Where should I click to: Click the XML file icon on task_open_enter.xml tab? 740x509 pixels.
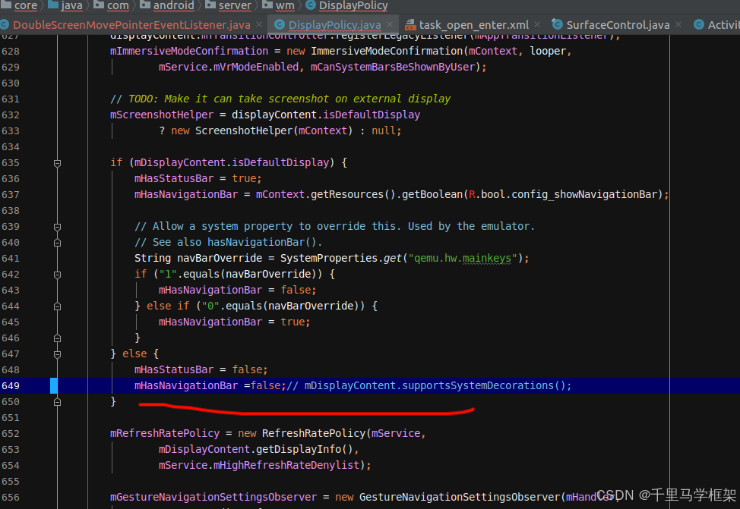tap(410, 24)
